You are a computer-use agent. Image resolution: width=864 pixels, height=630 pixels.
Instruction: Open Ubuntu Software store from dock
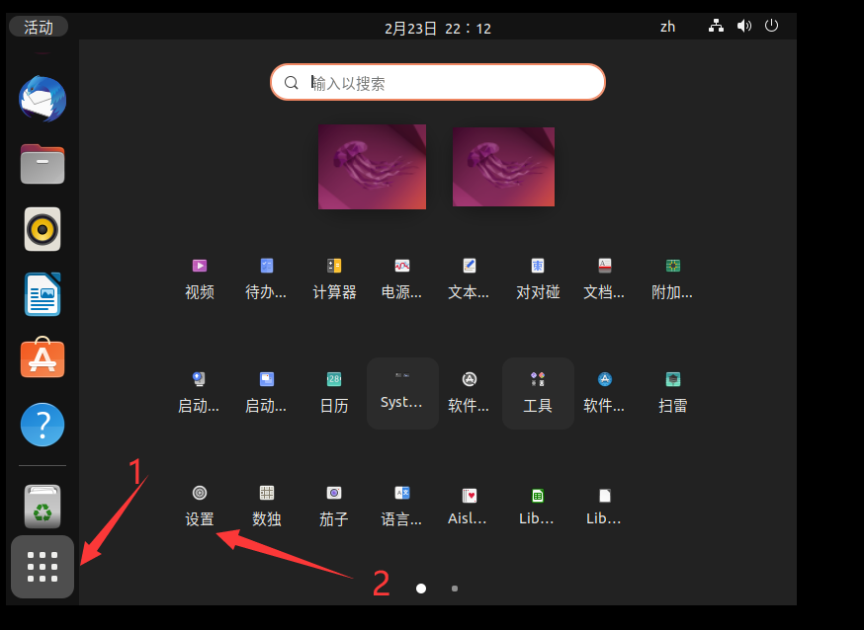(x=43, y=357)
